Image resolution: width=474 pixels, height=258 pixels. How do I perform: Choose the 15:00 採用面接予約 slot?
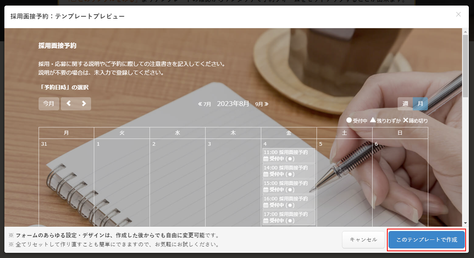289,186
